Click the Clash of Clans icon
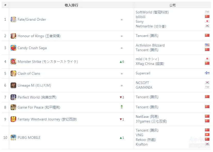 click(x=13, y=73)
